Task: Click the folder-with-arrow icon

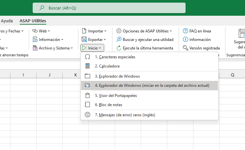Action: point(88,85)
